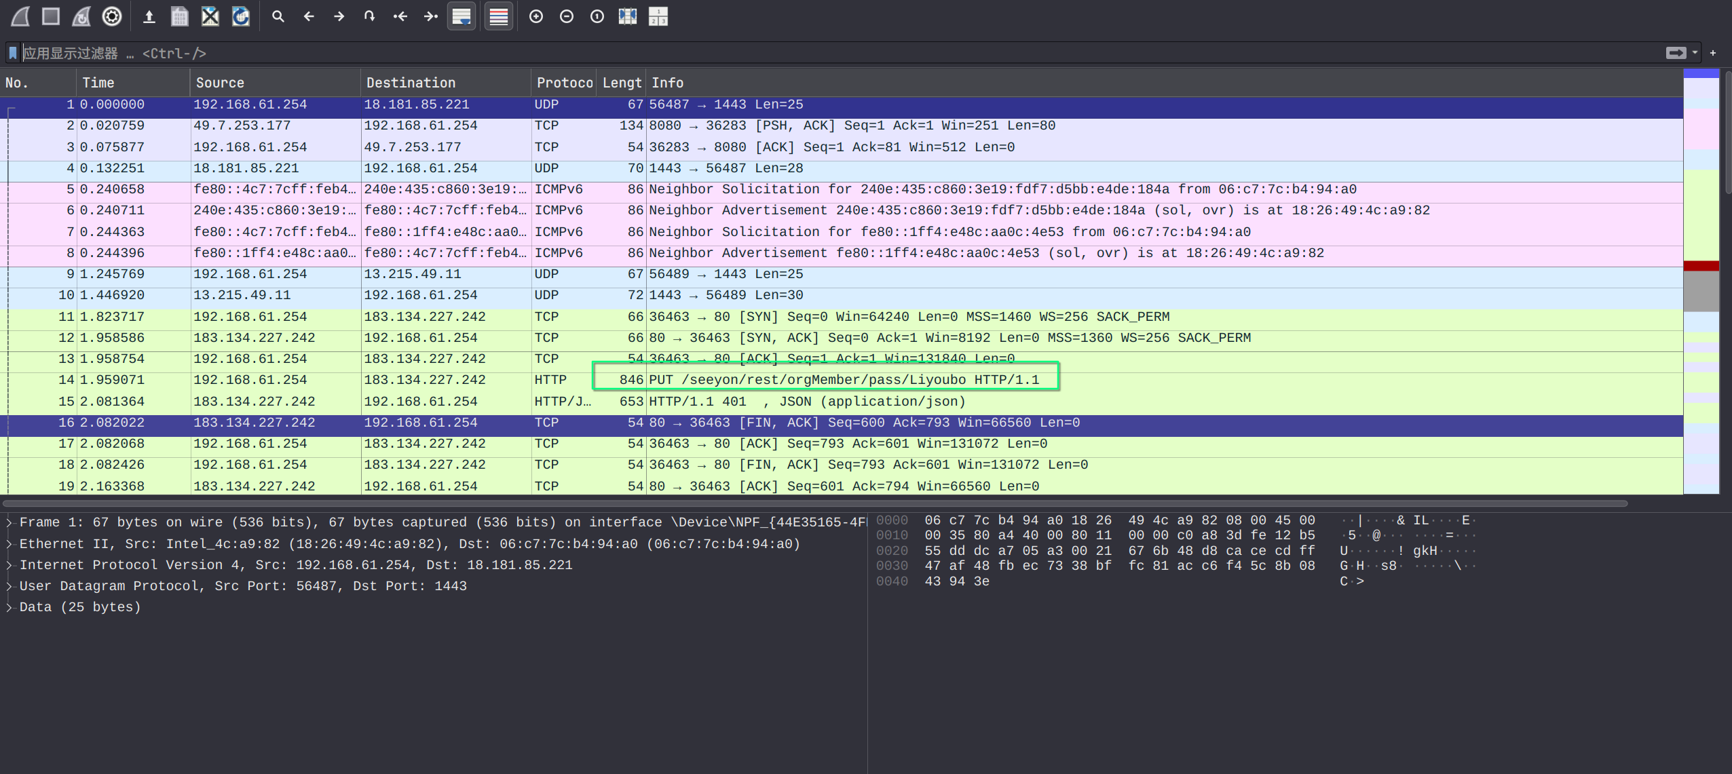
Task: Toggle packet colorization rules
Action: click(499, 16)
